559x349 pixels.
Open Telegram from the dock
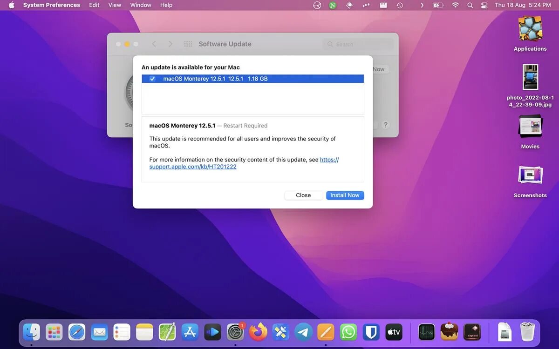pos(303,332)
